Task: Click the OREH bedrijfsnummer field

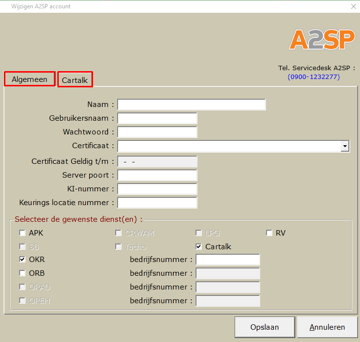Action: [x=228, y=301]
